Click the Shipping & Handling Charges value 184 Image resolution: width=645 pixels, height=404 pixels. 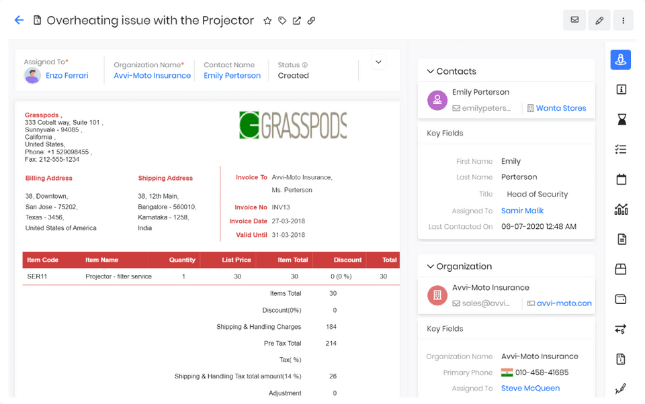click(x=331, y=327)
